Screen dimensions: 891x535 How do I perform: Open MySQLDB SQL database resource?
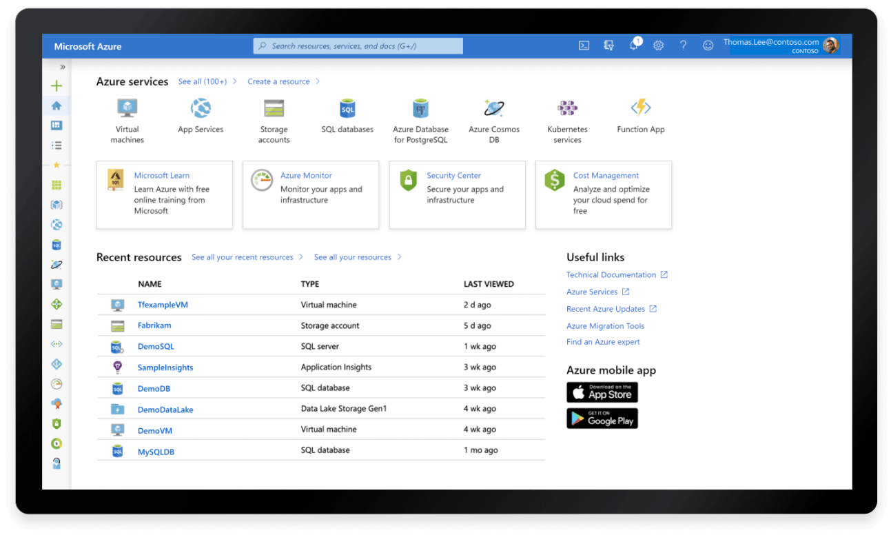pyautogui.click(x=156, y=452)
